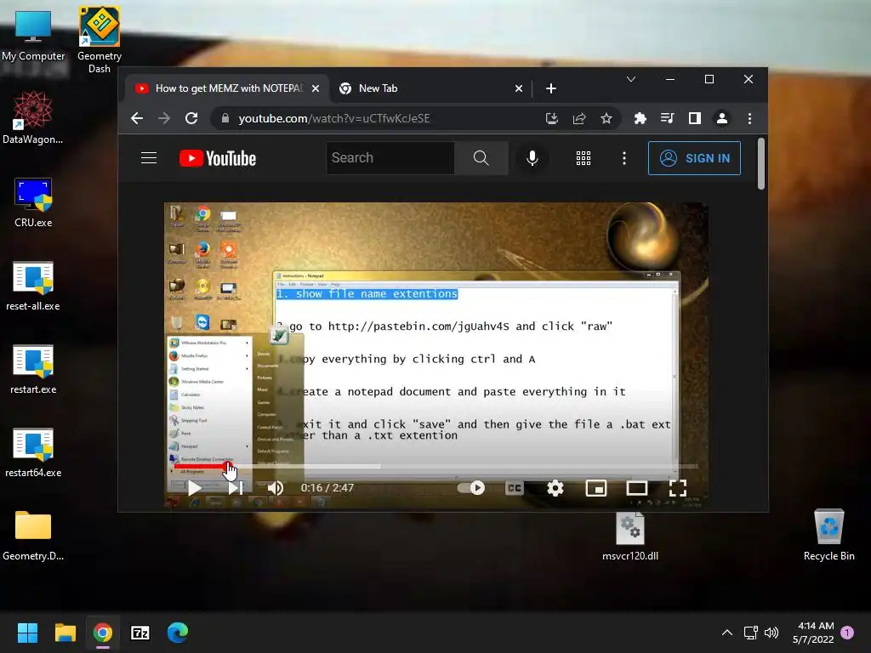Select the Geometry Dash desktop shortcut

(x=100, y=40)
